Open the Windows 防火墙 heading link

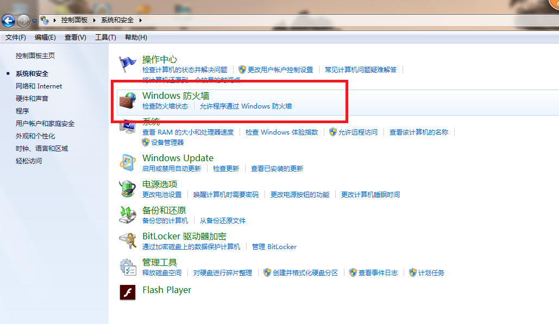click(x=176, y=96)
